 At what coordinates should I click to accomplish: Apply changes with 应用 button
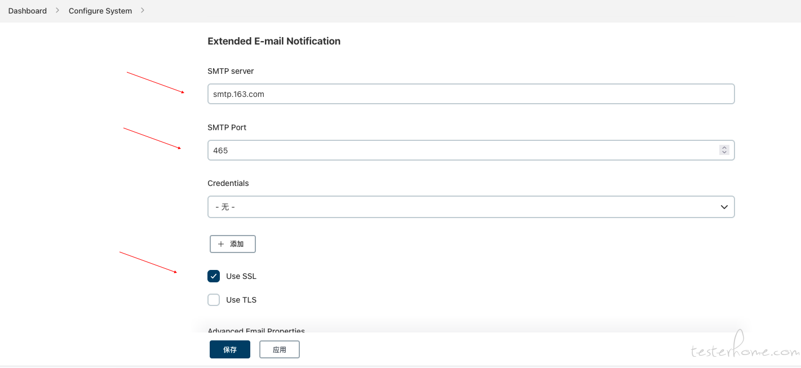tap(280, 349)
